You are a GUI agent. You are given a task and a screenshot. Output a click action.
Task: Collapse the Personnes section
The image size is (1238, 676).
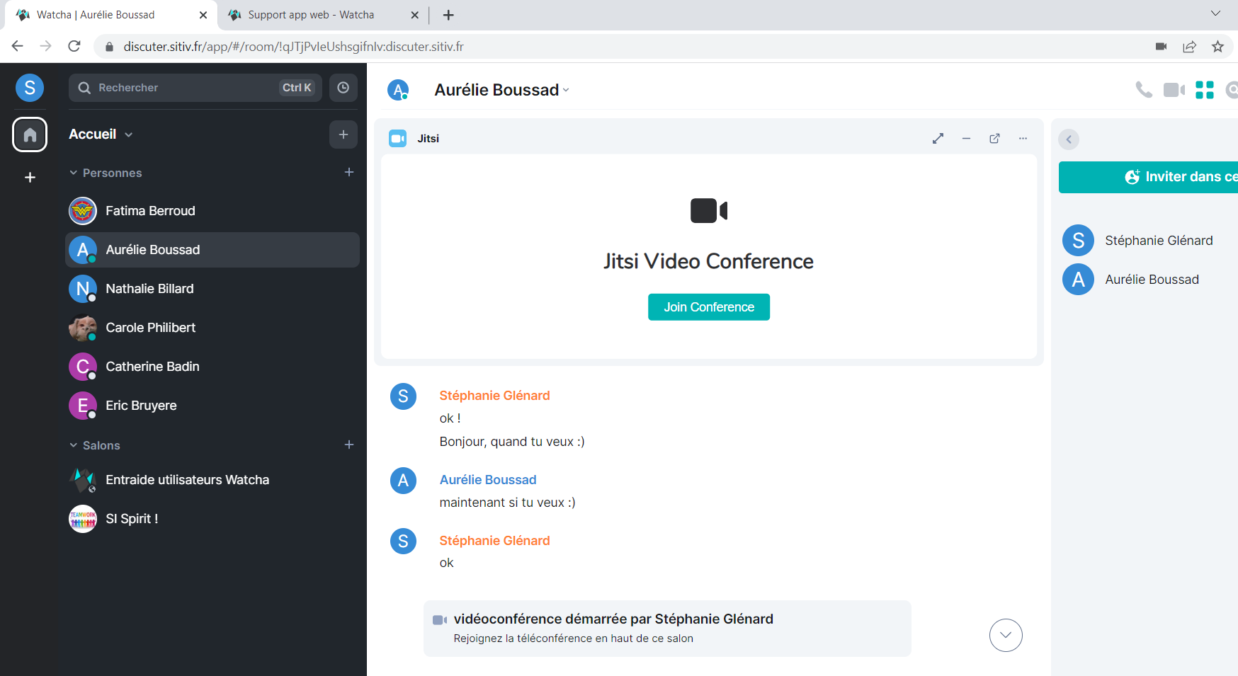pos(74,173)
